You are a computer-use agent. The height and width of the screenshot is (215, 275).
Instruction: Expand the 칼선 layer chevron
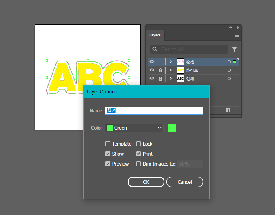[170, 62]
